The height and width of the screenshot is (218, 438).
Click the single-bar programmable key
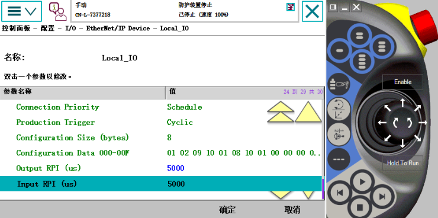click(340, 50)
